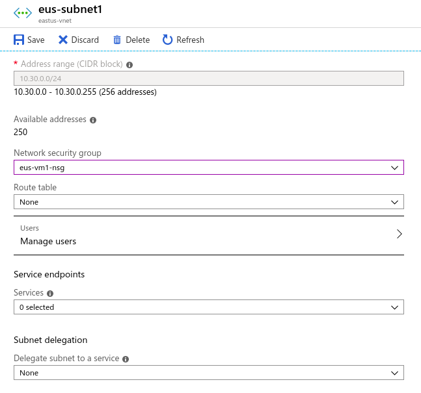The image size is (421, 393).
Task: Show info for Available addresses
Action: (93, 120)
